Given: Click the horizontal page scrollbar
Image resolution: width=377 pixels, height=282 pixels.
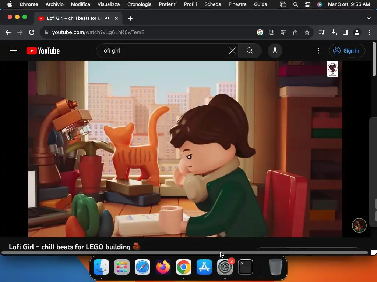Looking at the screenshot, I should tap(185, 253).
